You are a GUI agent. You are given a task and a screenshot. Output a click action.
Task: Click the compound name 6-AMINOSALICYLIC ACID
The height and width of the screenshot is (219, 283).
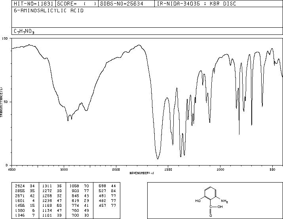point(49,11)
